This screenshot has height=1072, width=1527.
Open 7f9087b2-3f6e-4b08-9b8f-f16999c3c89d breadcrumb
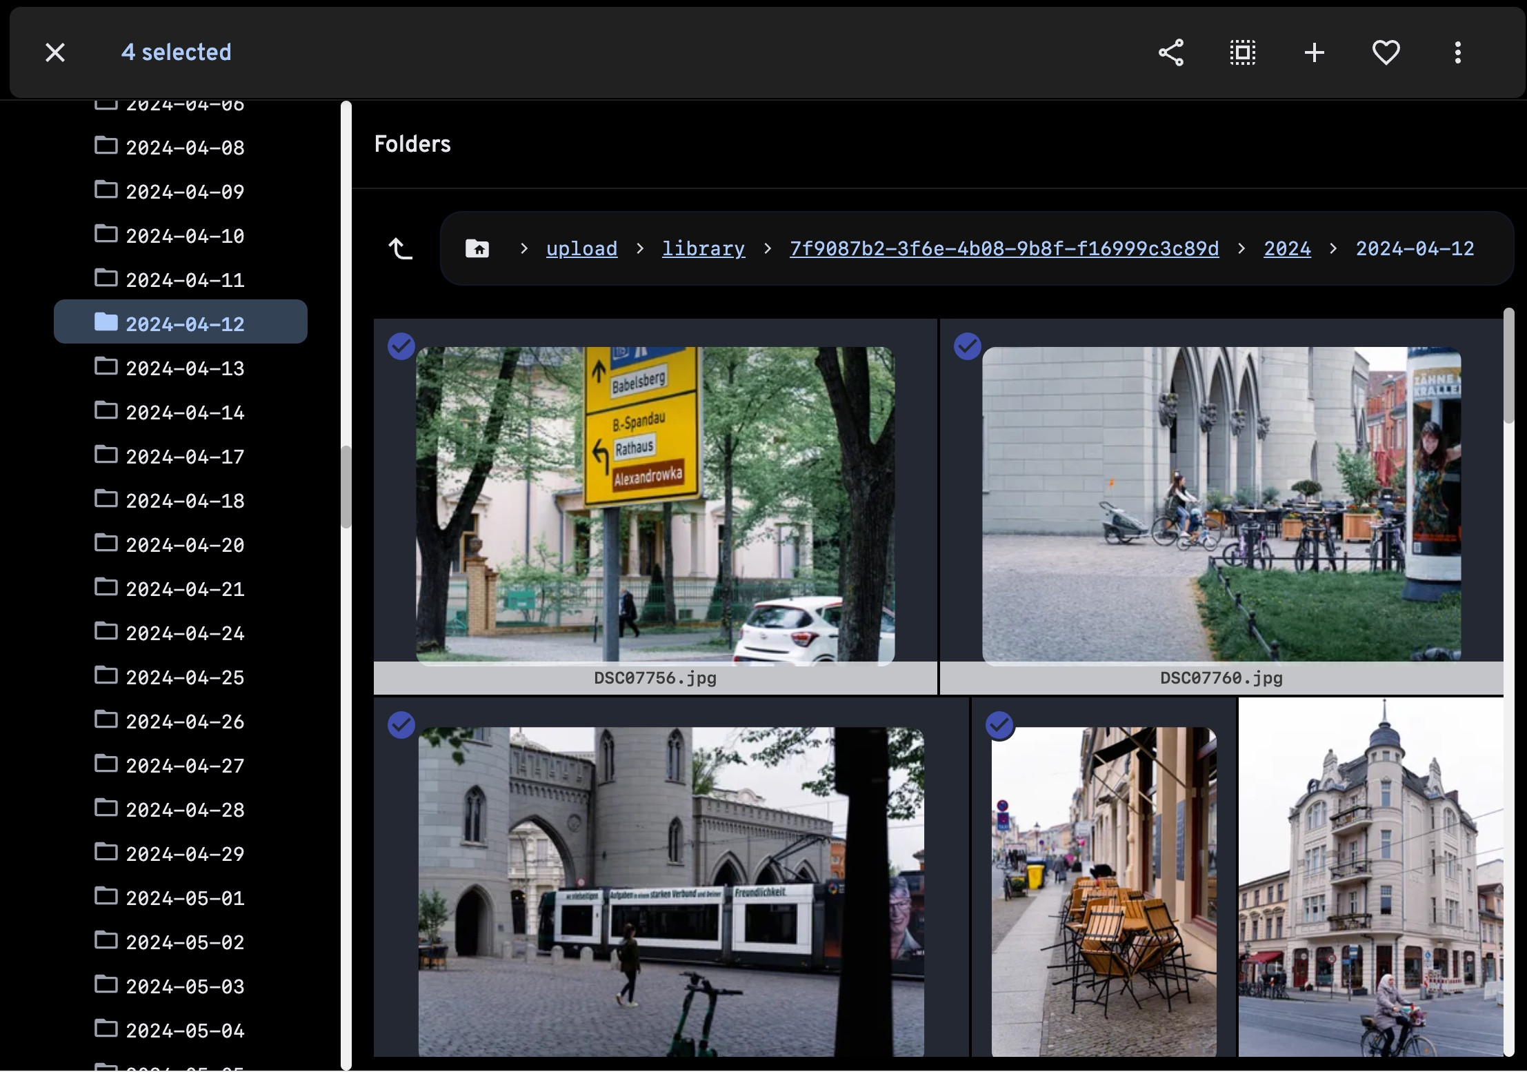point(1004,248)
